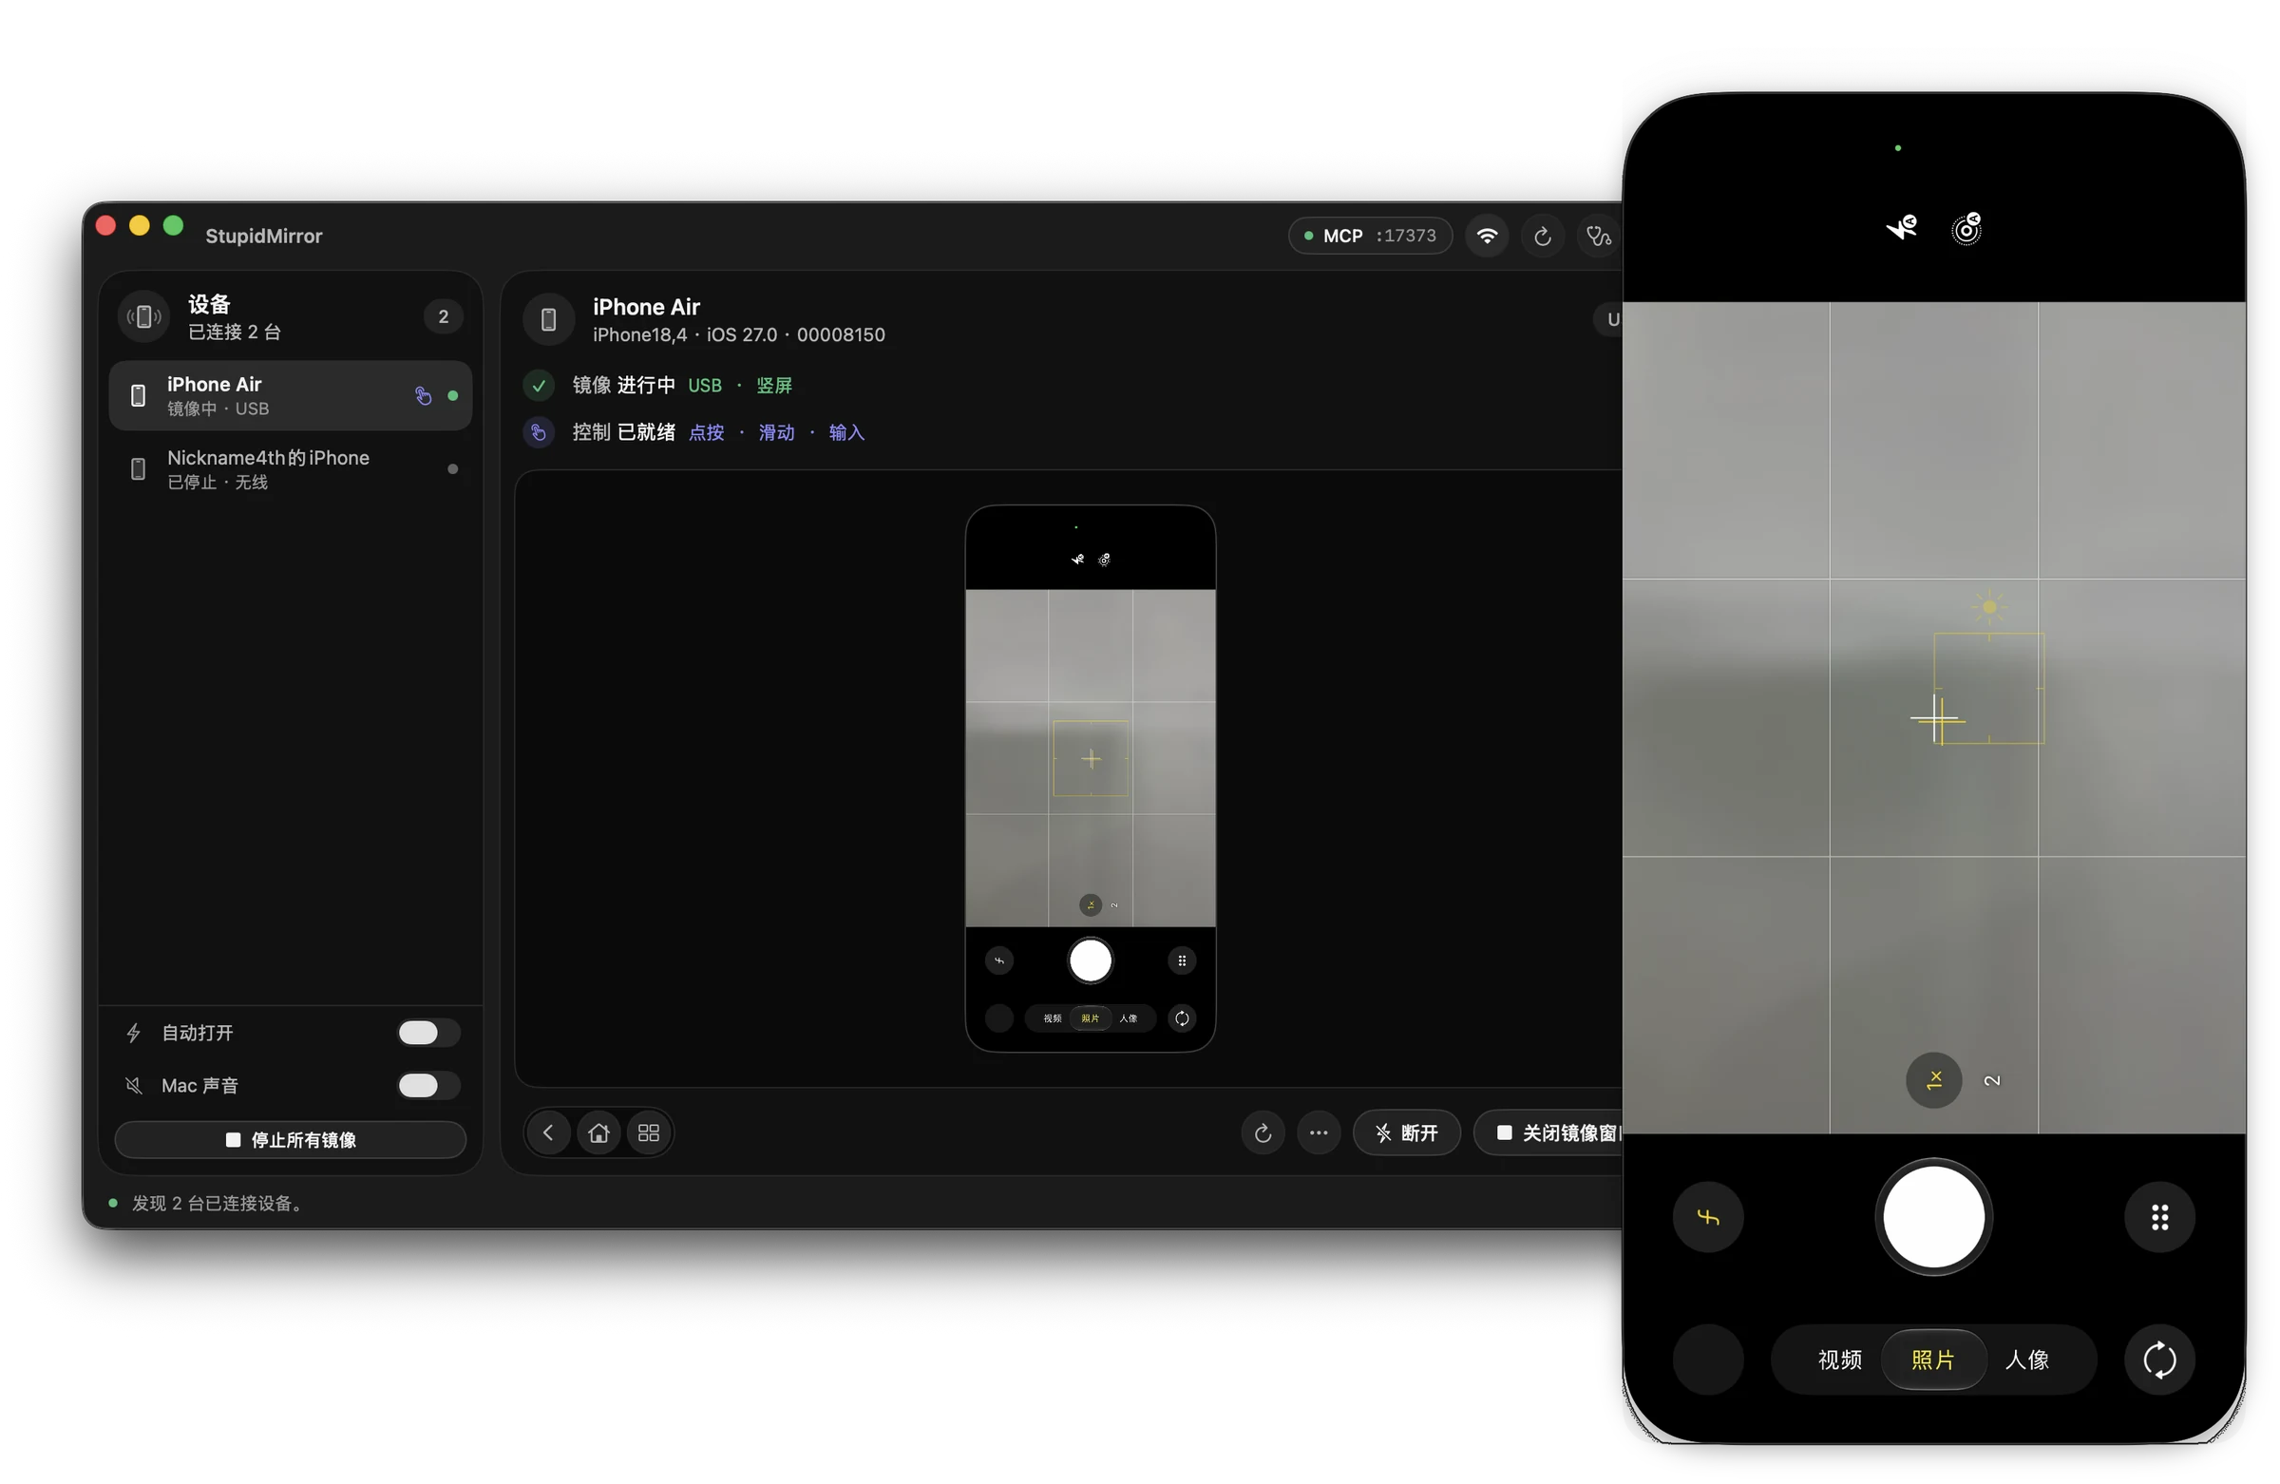Toggle the flash-off icon at top of camera
Image resolution: width=2280 pixels, height=1484 pixels.
pos(1902,228)
